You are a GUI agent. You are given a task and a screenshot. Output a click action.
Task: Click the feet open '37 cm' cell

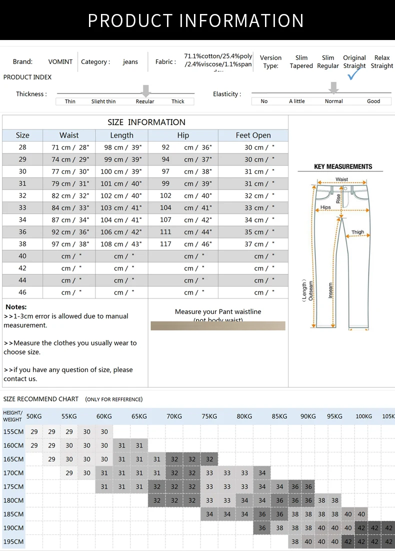253,244
